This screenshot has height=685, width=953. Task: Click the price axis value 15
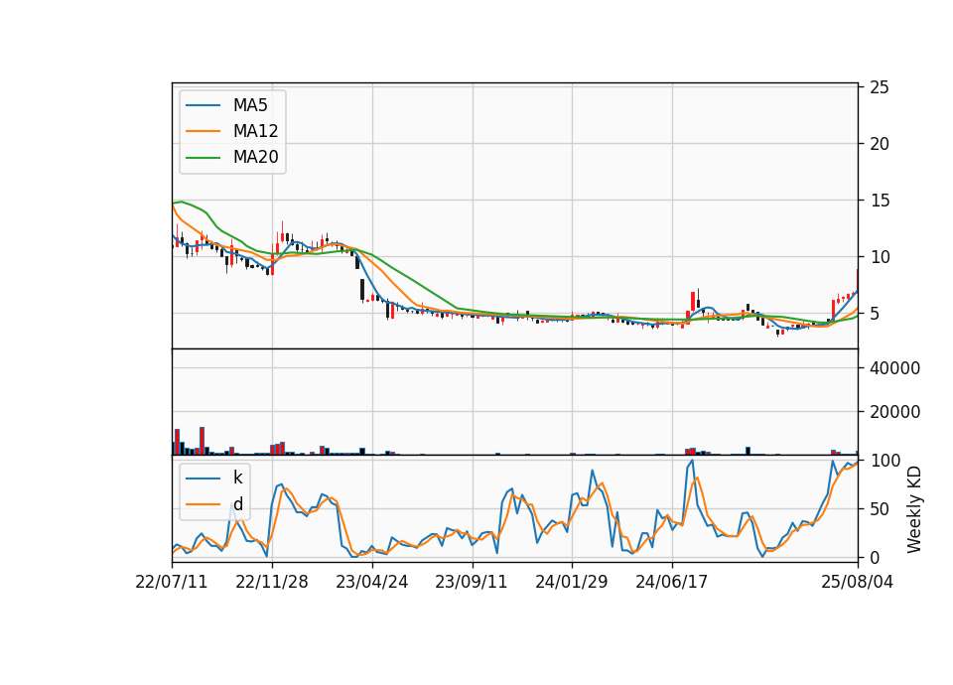(x=879, y=201)
